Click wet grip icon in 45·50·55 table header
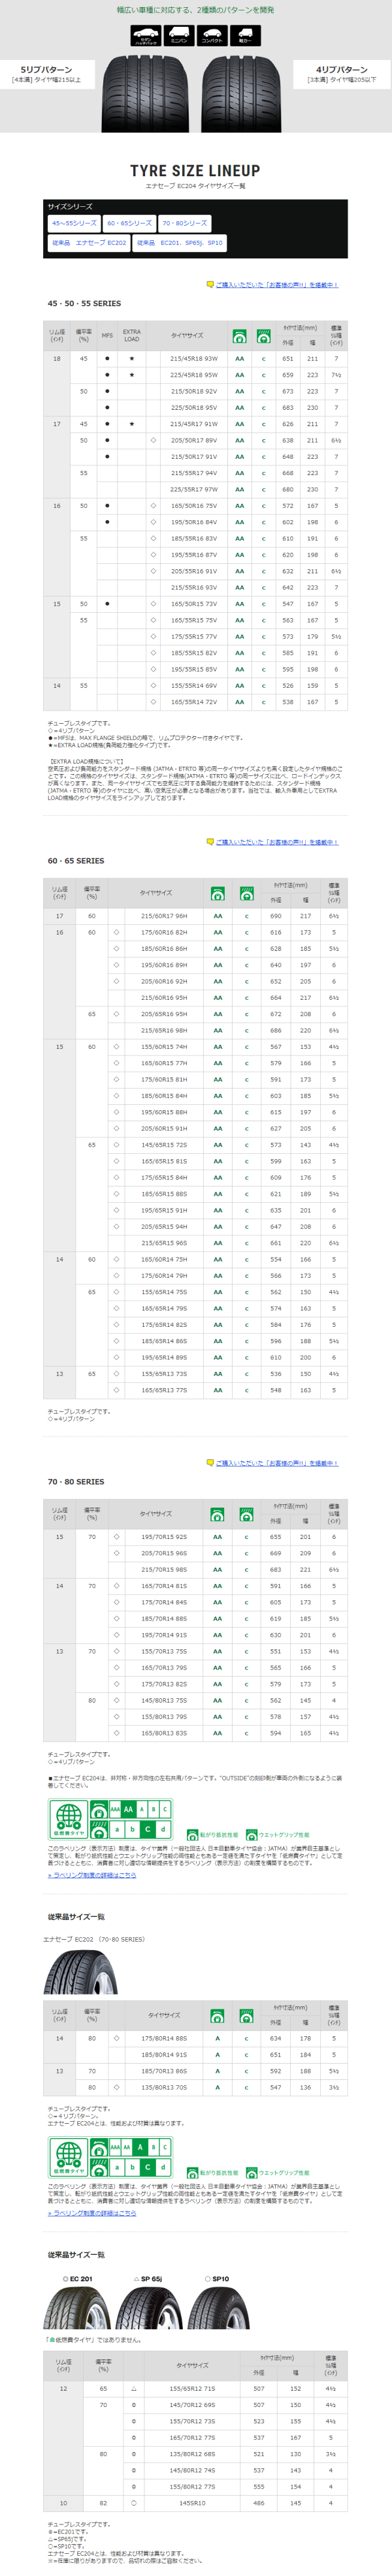Screen dimensions: 392x2576 (x=264, y=336)
